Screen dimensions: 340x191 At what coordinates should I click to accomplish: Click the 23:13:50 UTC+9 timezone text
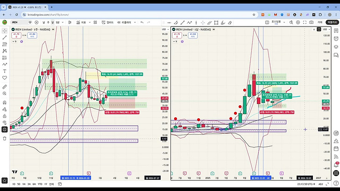click(x=306, y=184)
